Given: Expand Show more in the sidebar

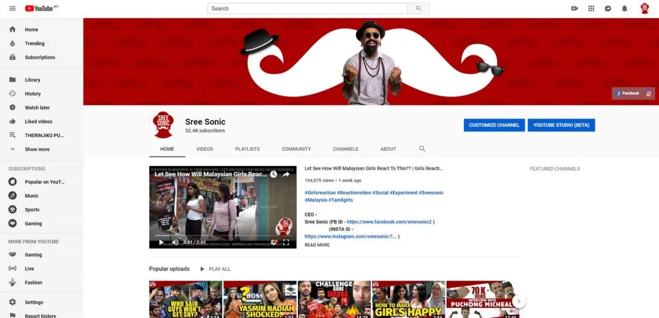Looking at the screenshot, I should click(x=37, y=149).
